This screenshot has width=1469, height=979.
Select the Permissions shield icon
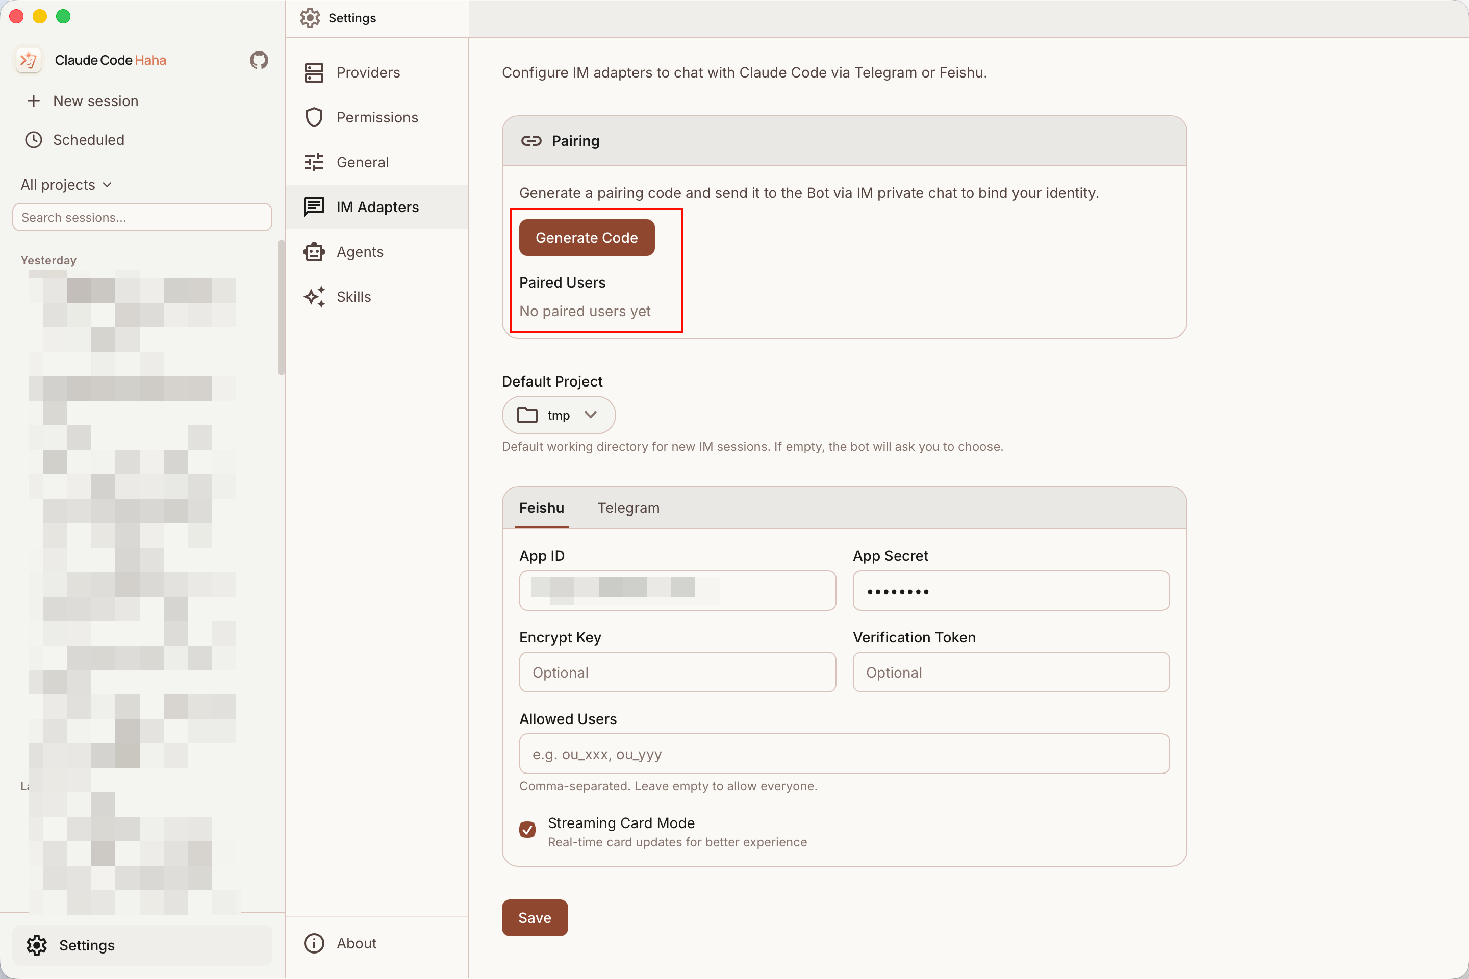coord(314,117)
